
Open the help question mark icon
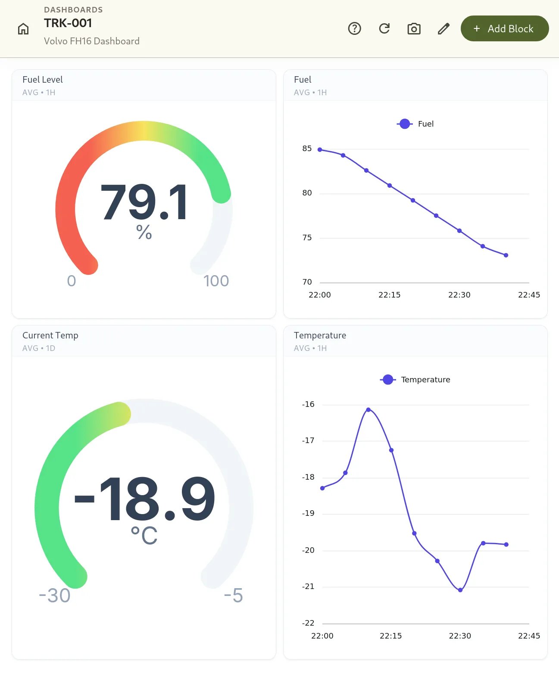[x=355, y=29]
